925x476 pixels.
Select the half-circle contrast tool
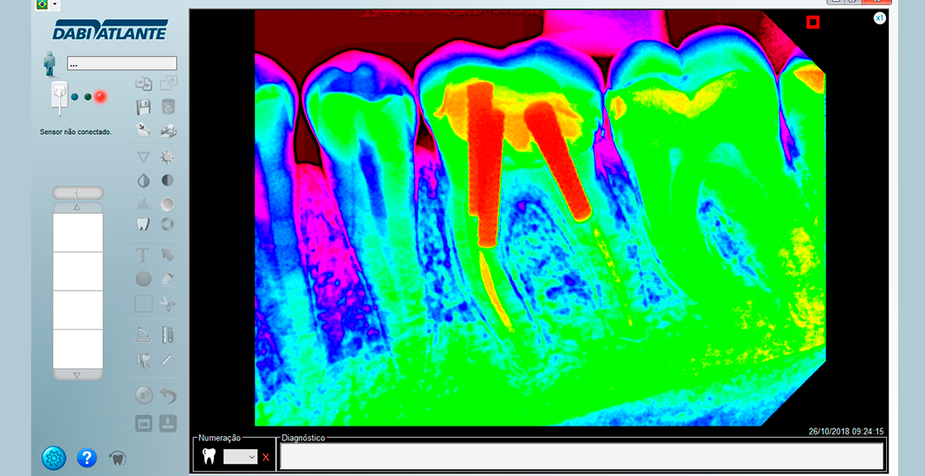coord(167,181)
